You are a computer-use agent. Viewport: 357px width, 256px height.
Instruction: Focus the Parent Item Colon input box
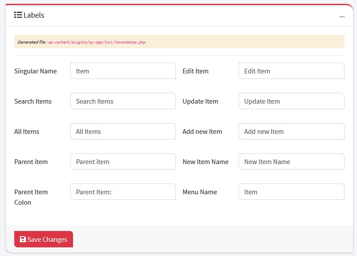[x=123, y=192]
